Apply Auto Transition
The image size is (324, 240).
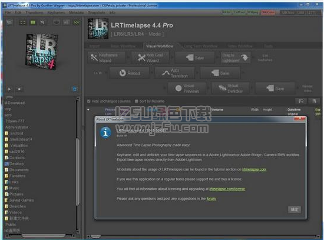pyautogui.click(x=175, y=73)
